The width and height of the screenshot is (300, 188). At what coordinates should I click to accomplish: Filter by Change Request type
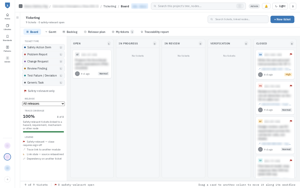[43, 61]
